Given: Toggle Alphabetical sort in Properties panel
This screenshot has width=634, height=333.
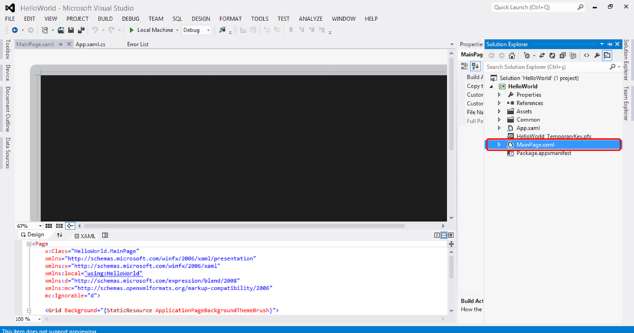Looking at the screenshot, I should [x=475, y=66].
